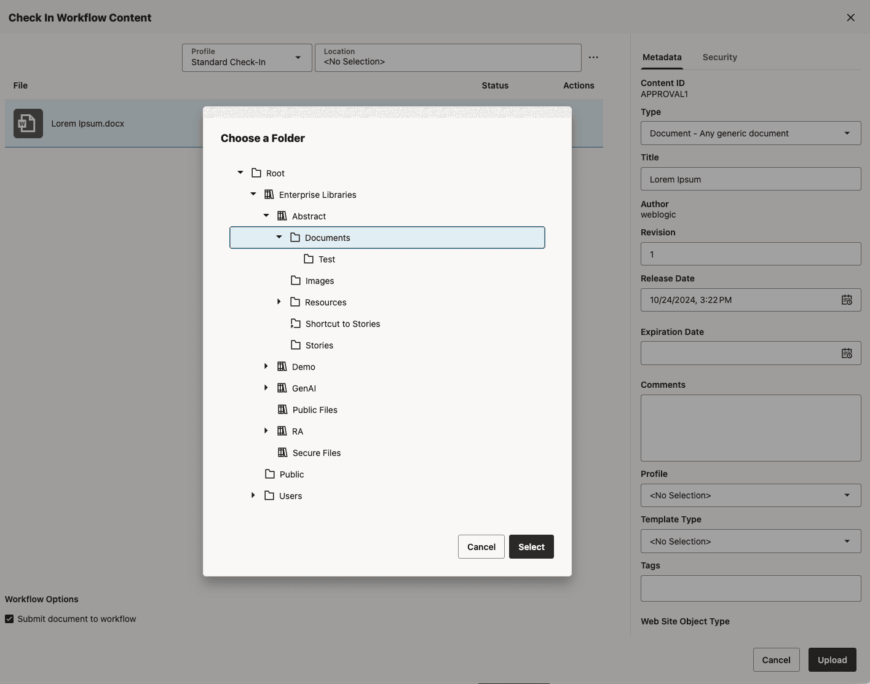Click the Resources folder icon

(x=295, y=302)
